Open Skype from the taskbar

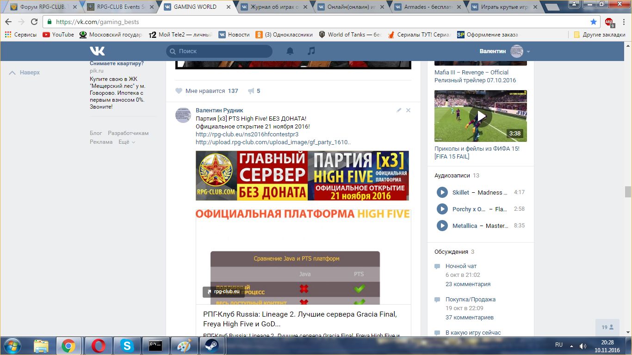(x=126, y=346)
